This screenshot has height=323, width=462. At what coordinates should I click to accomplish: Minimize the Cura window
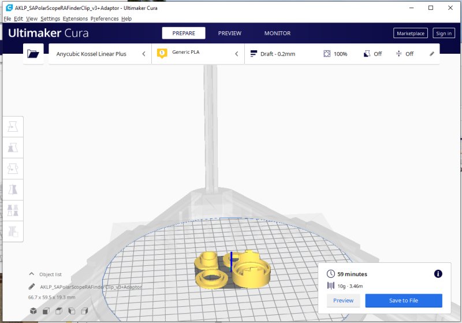point(411,8)
